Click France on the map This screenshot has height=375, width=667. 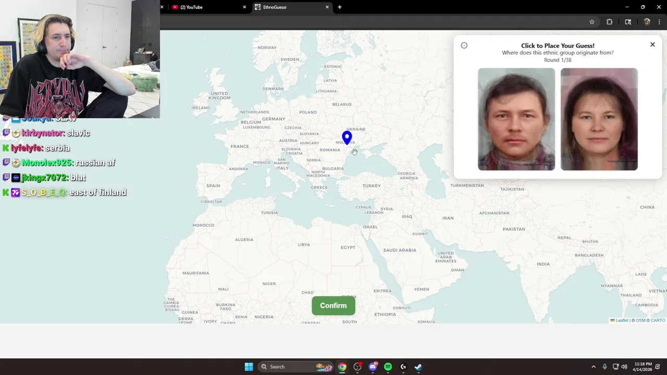[240, 146]
